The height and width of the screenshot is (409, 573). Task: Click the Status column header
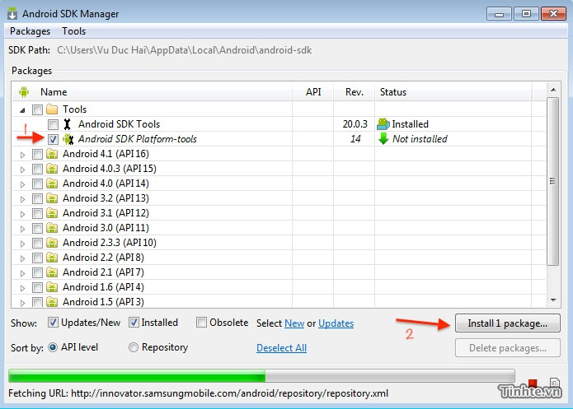[x=453, y=92]
